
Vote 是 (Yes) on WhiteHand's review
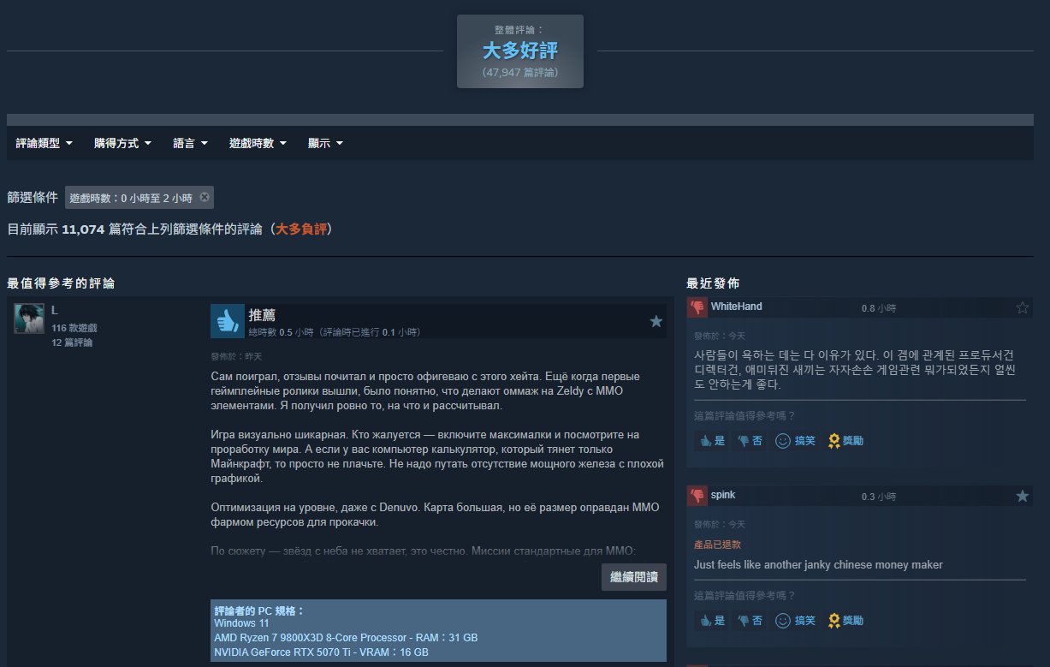712,441
